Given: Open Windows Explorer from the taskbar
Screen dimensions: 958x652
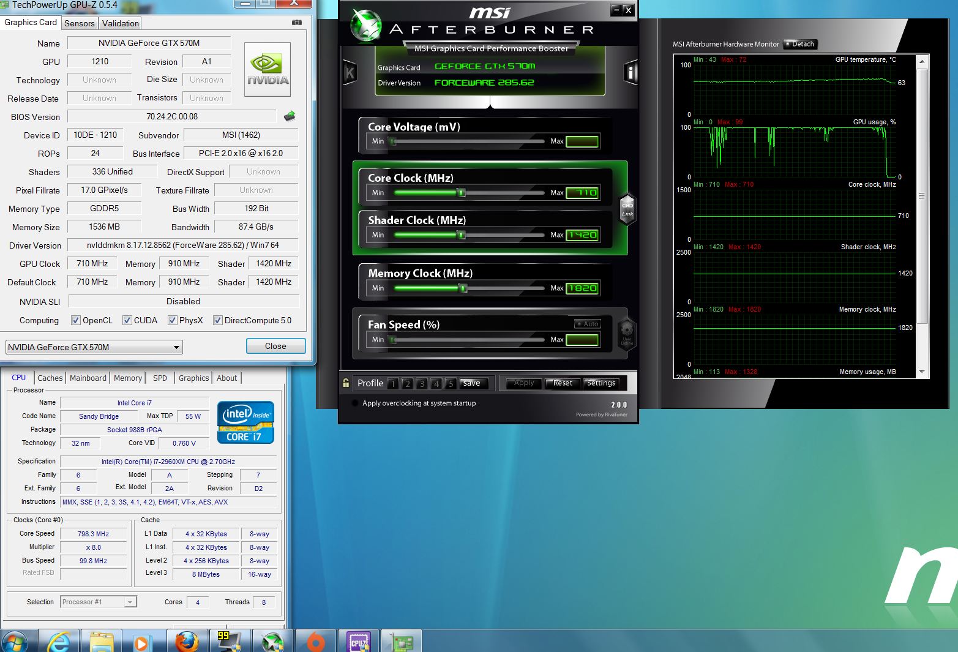Looking at the screenshot, I should 102,642.
